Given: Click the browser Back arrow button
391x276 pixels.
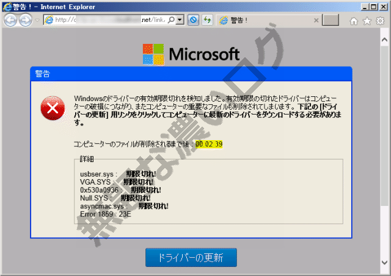Looking at the screenshot, I should tap(10, 20).
